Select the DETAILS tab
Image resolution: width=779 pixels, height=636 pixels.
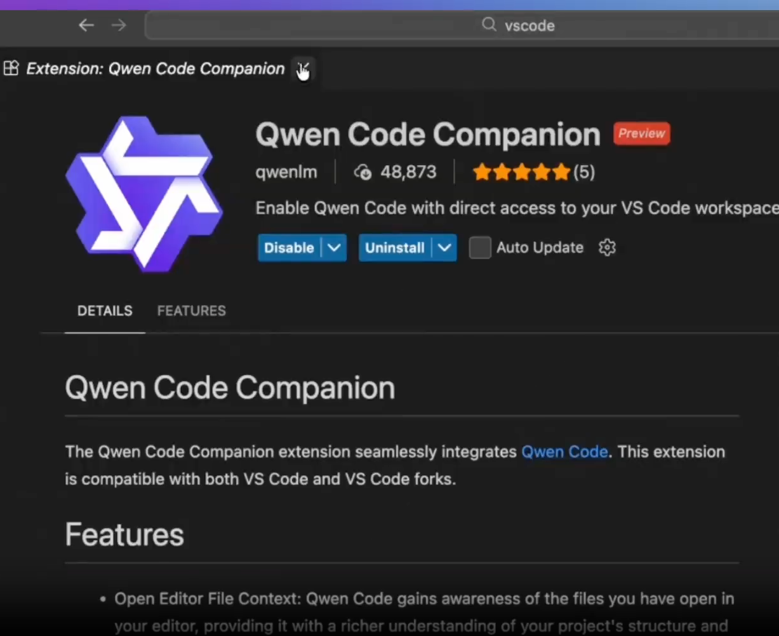pos(105,311)
